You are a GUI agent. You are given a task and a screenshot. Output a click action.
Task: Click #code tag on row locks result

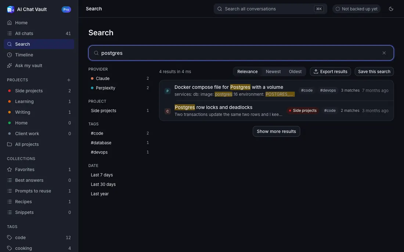(330, 111)
